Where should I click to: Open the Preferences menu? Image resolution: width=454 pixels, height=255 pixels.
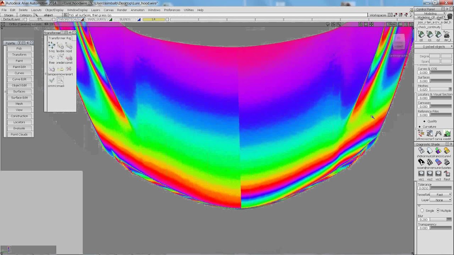172,10
